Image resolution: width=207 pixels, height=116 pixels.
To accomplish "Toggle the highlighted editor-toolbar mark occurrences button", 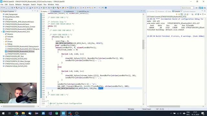I will coord(71,8).
